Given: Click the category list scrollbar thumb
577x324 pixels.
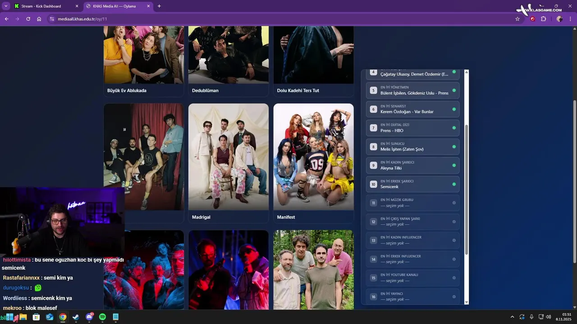Looking at the screenshot, I should pos(467,189).
